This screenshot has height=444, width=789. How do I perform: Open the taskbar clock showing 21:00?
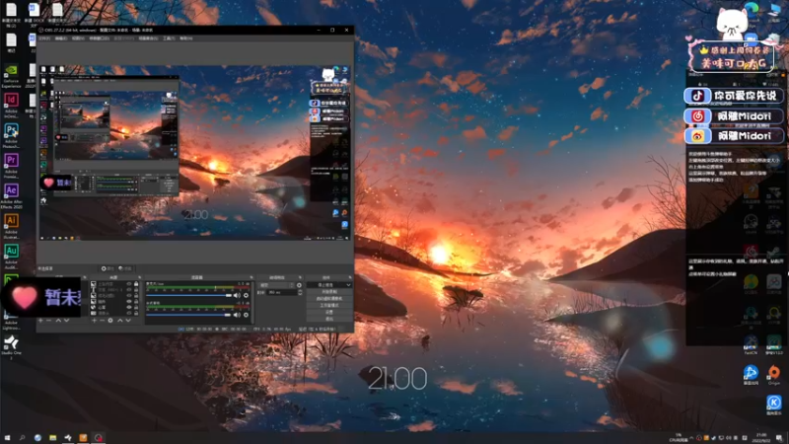tap(760, 437)
